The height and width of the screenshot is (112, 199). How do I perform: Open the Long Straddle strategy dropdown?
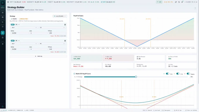pyautogui.click(x=60, y=16)
